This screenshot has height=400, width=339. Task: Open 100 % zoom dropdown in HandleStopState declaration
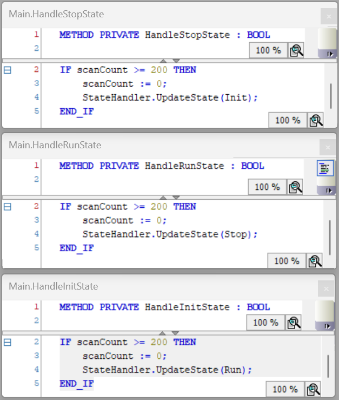(x=268, y=50)
